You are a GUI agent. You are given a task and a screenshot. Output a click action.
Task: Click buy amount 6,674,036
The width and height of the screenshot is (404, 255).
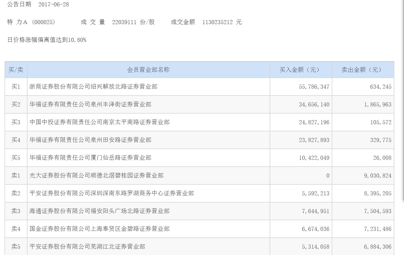point(316,229)
